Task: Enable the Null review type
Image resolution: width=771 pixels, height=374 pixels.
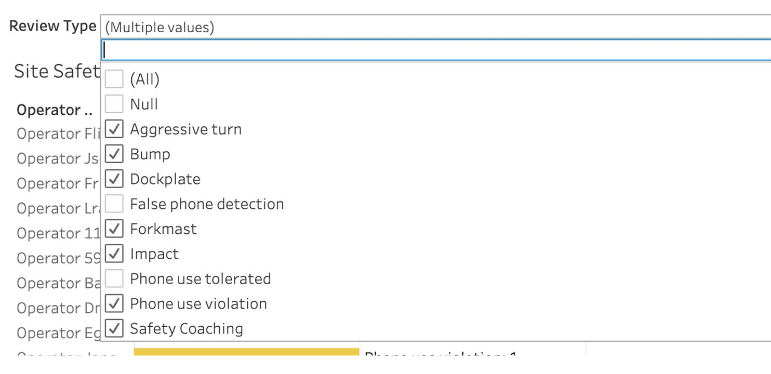Action: (114, 104)
